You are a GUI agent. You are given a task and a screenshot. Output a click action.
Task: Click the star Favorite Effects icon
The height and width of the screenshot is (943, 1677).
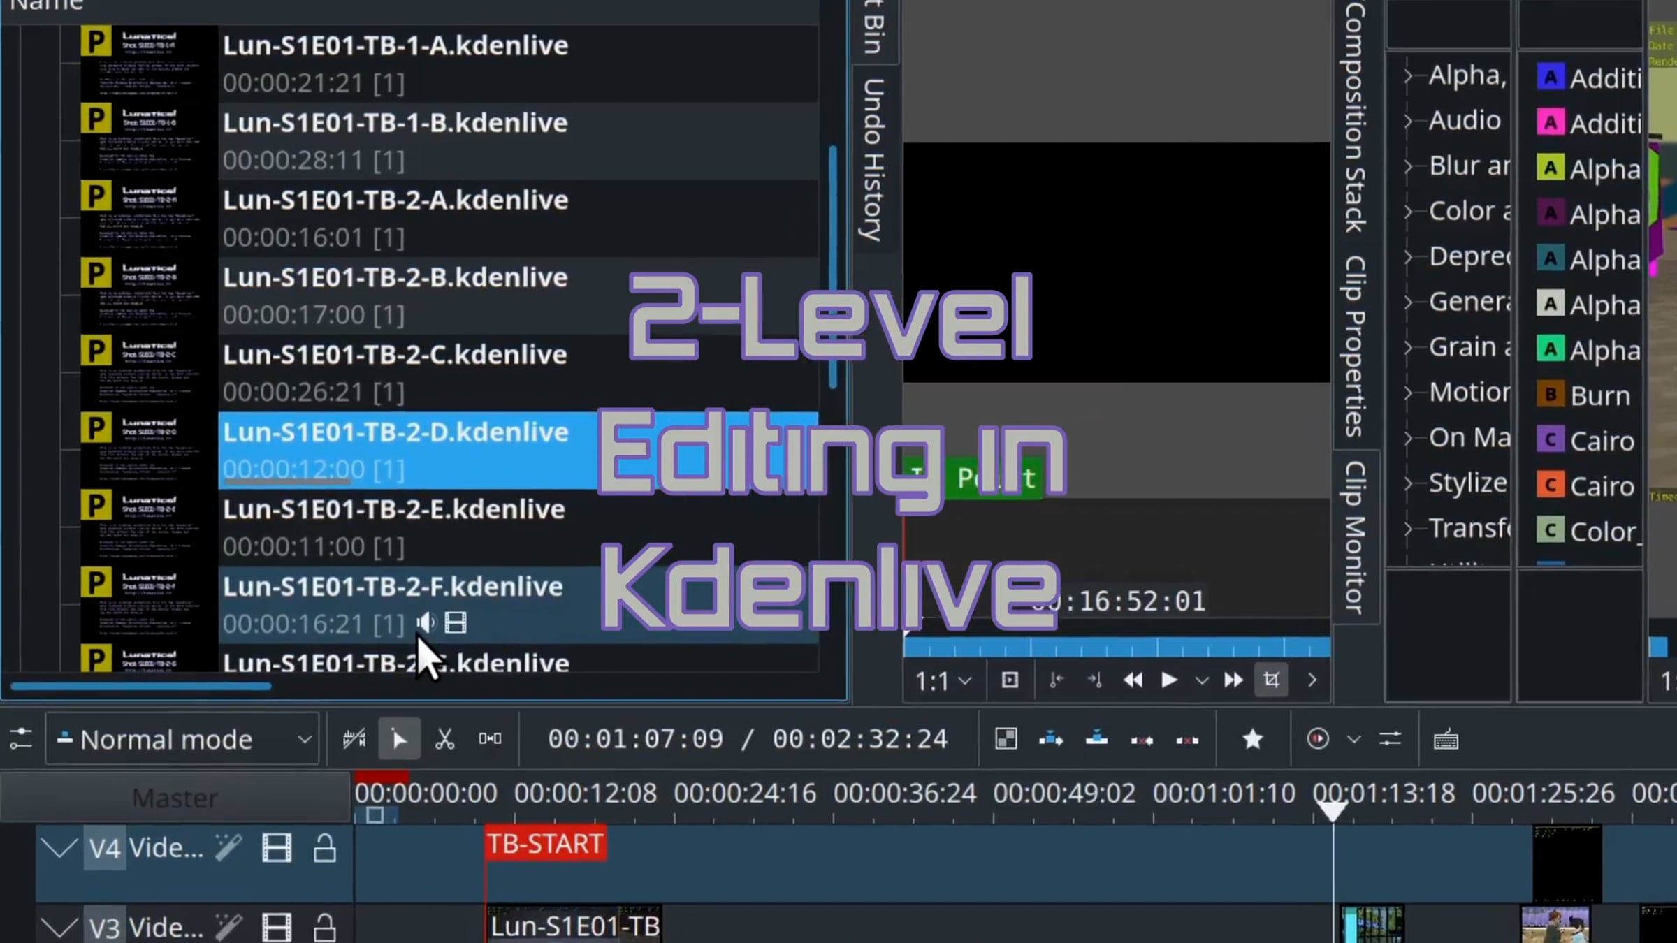[x=1252, y=739]
